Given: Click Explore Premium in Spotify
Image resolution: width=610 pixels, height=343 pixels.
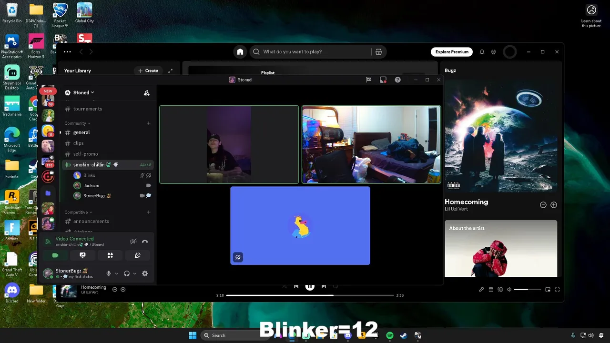Looking at the screenshot, I should click(452, 52).
